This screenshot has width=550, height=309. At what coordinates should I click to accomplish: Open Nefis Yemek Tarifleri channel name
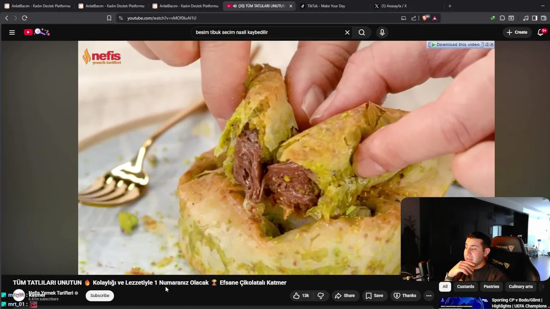point(51,293)
